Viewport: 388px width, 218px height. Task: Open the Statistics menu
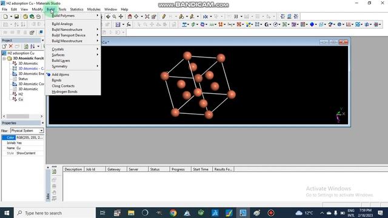click(76, 10)
